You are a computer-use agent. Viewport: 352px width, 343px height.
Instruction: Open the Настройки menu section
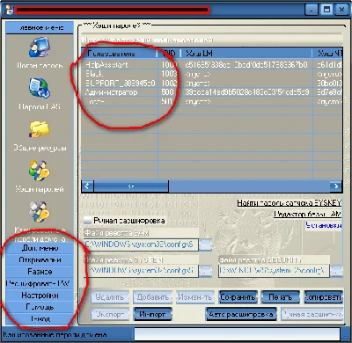point(40,296)
